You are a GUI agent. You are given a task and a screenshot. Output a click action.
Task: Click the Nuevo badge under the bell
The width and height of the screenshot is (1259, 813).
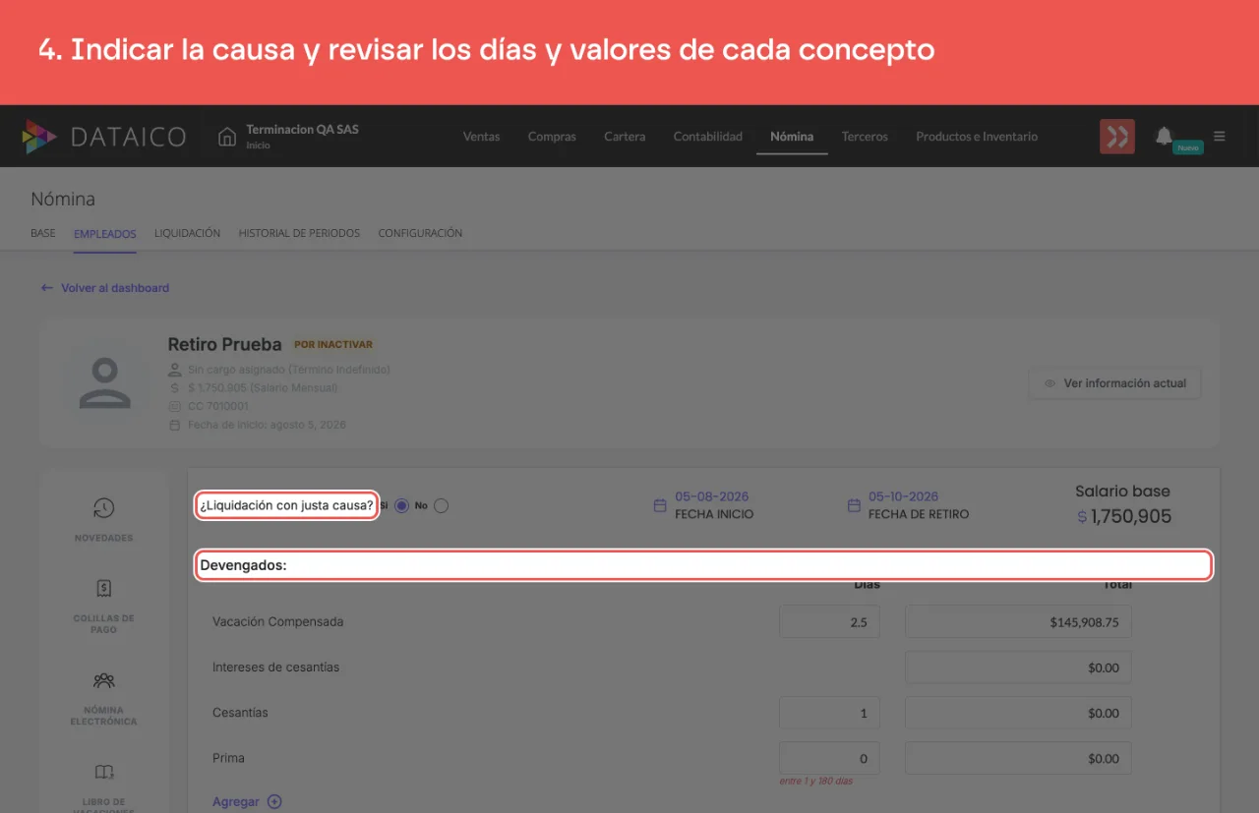point(1188,147)
